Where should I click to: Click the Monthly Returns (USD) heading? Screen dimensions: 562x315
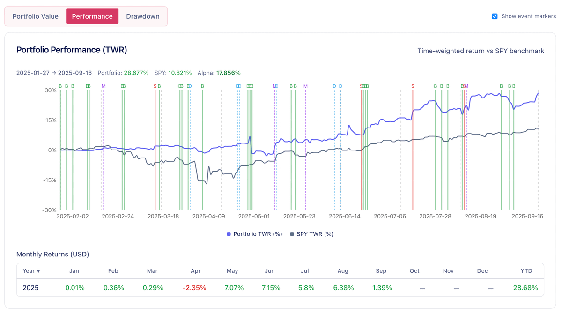[52, 255]
